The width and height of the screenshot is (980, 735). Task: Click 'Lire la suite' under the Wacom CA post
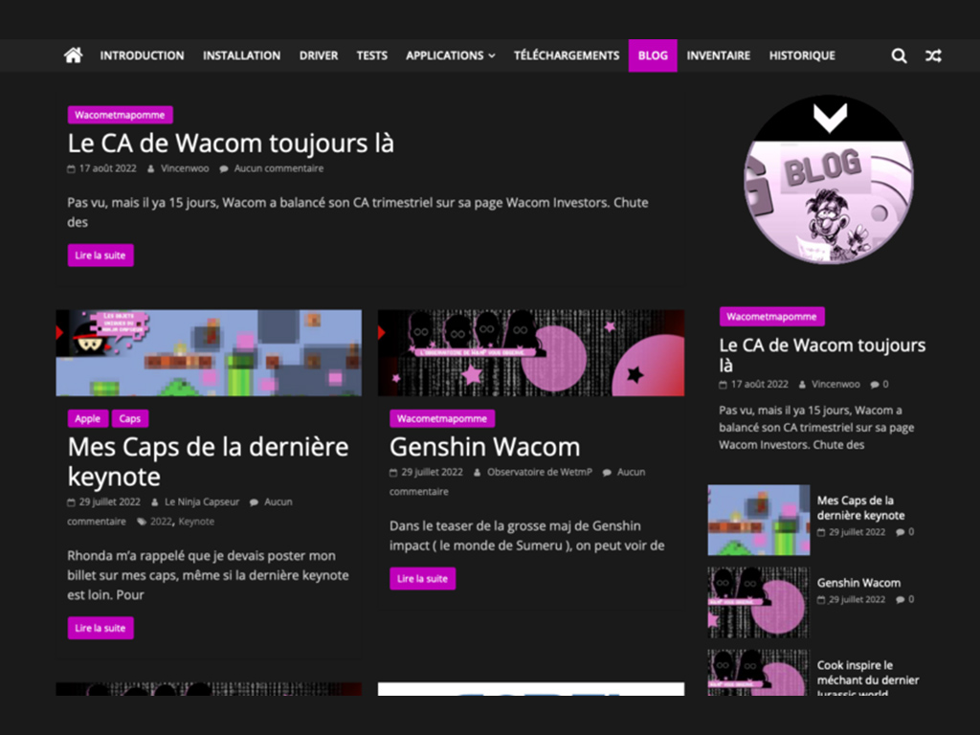click(100, 255)
